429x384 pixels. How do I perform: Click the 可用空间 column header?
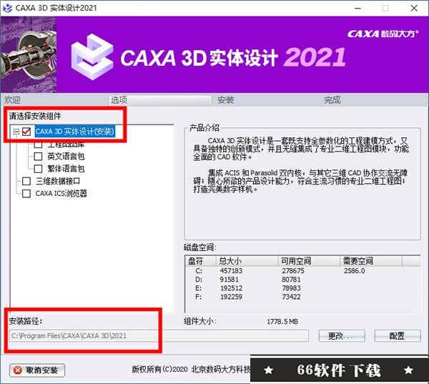coord(309,261)
